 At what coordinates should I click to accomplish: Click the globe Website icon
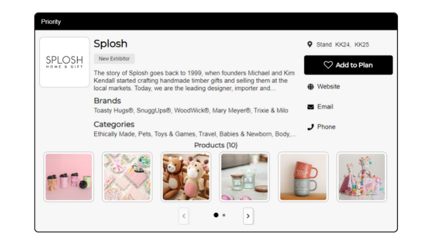pyautogui.click(x=310, y=87)
